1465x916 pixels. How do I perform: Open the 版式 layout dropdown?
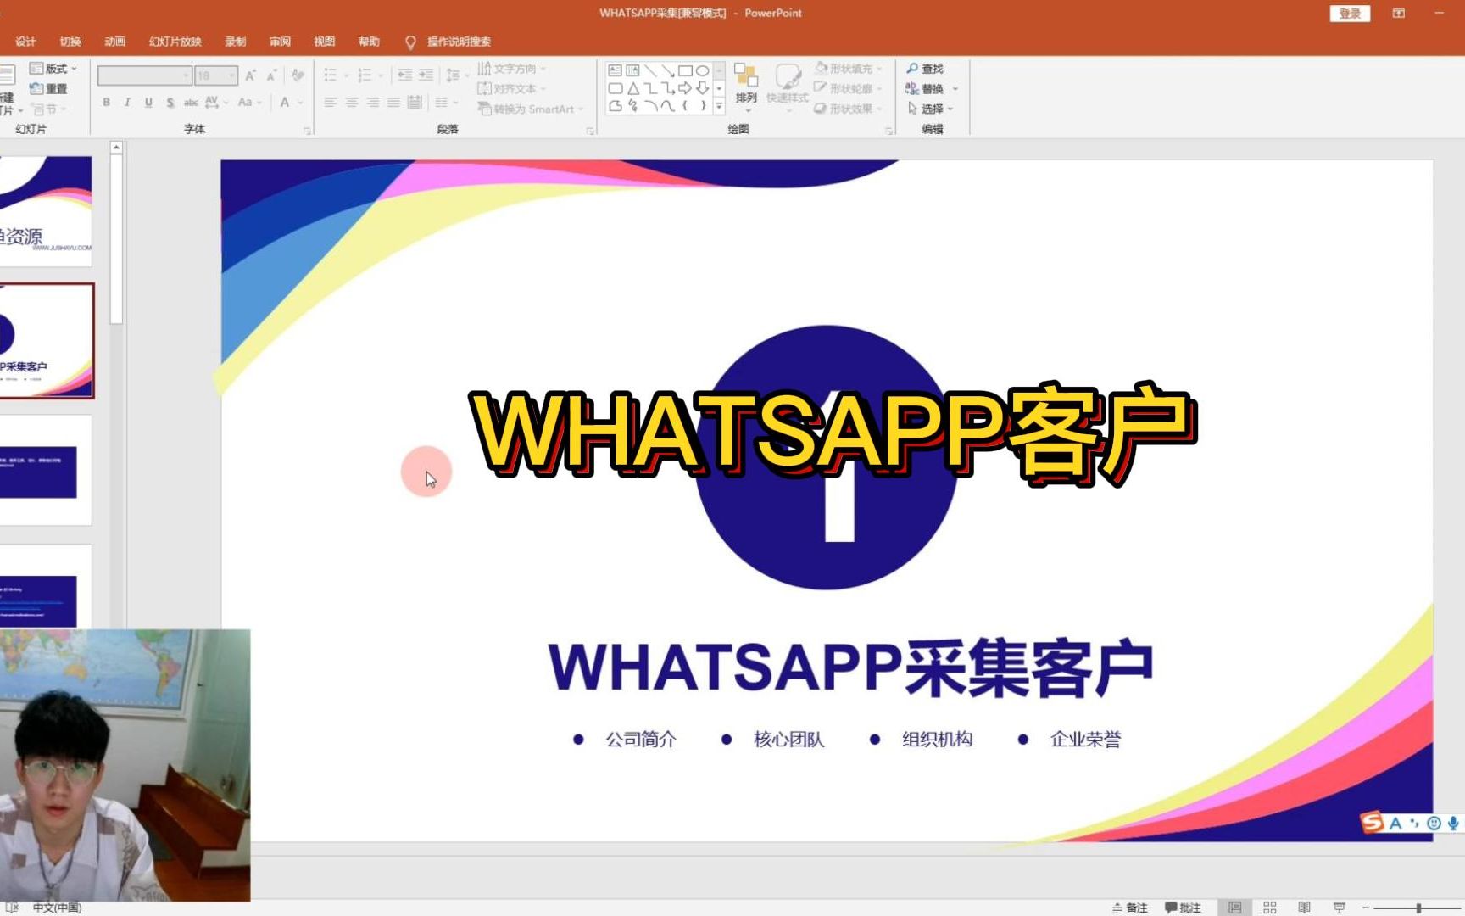[53, 69]
